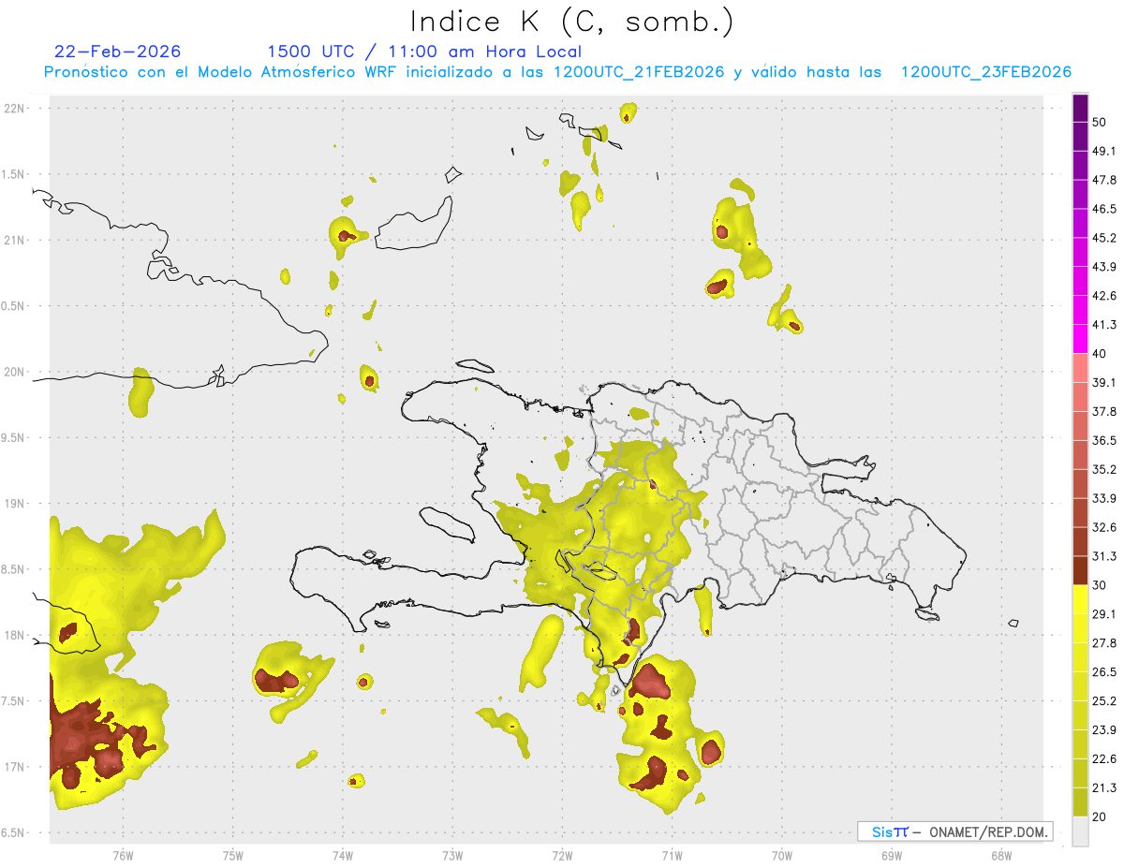Click the "76W" longitude axis label
This screenshot has width=1124, height=868.
(123, 856)
